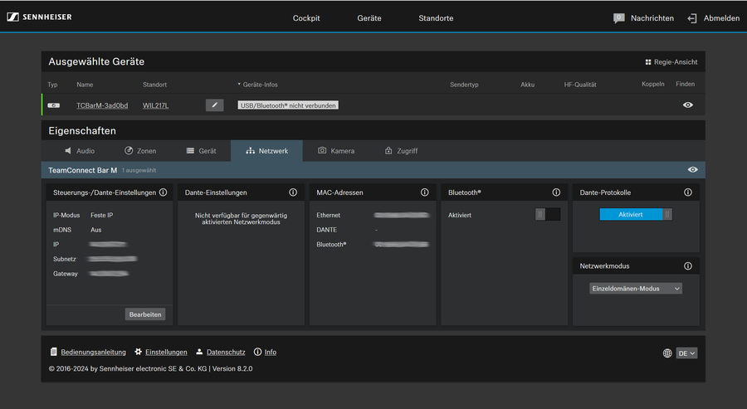
Task: Toggle the Dante-Protokolle Aktiviert switch
Action: point(636,214)
